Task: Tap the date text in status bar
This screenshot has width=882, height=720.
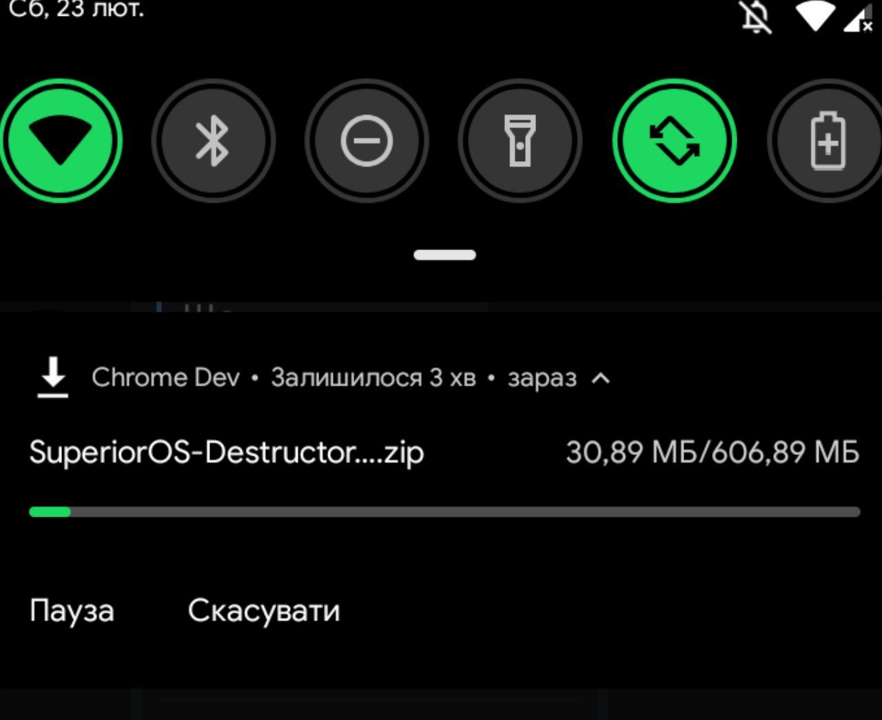Action: [76, 9]
